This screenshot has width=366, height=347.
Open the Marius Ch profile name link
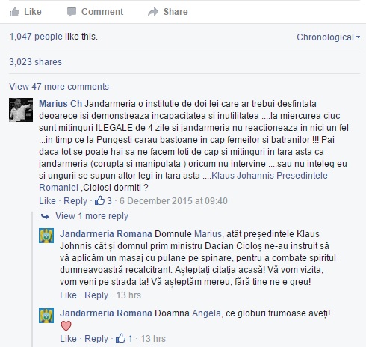click(x=61, y=104)
